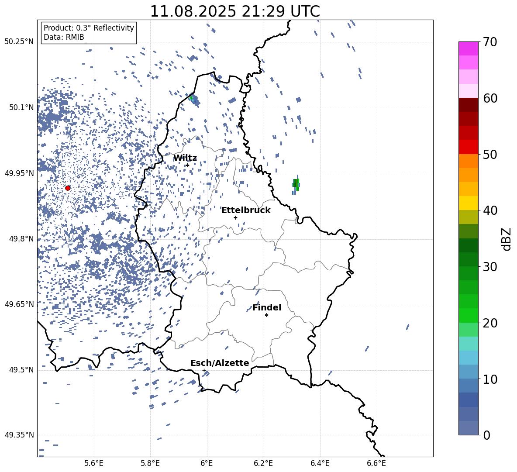The height and width of the screenshot is (472, 517).
Task: Click the 6.6°E longitude tick label
Action: pyautogui.click(x=376, y=463)
